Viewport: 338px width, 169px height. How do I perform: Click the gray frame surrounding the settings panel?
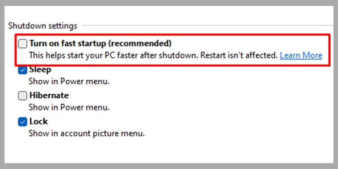[x=169, y=3]
